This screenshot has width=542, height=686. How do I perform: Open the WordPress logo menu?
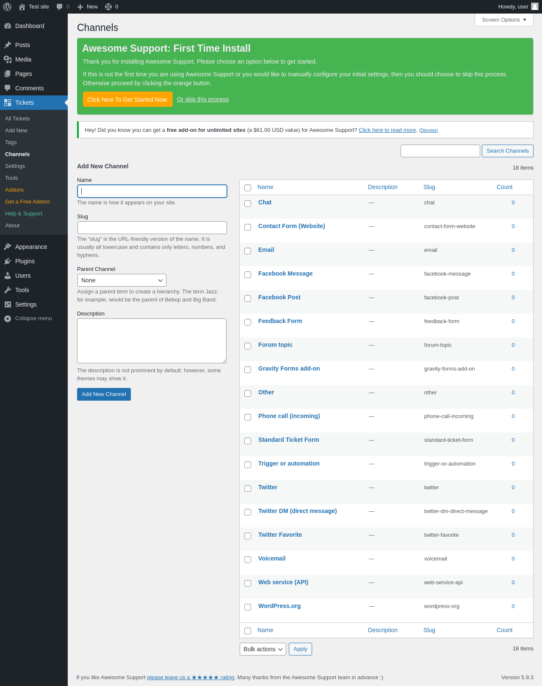click(7, 7)
